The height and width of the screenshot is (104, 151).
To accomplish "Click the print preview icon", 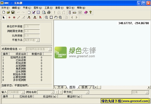I will click(x=44, y=12).
